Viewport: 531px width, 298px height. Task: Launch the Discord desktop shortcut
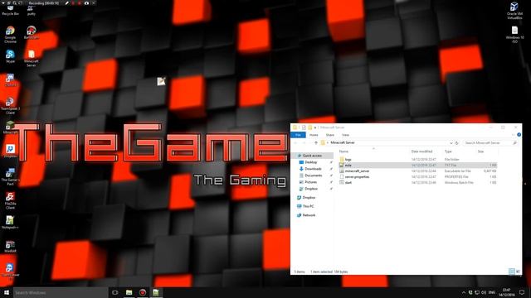pos(10,80)
